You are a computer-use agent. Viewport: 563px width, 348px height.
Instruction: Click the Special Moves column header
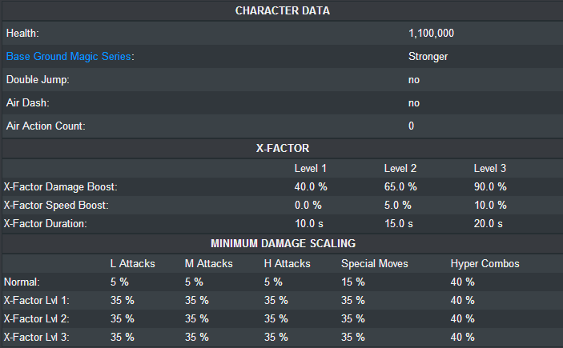(374, 263)
